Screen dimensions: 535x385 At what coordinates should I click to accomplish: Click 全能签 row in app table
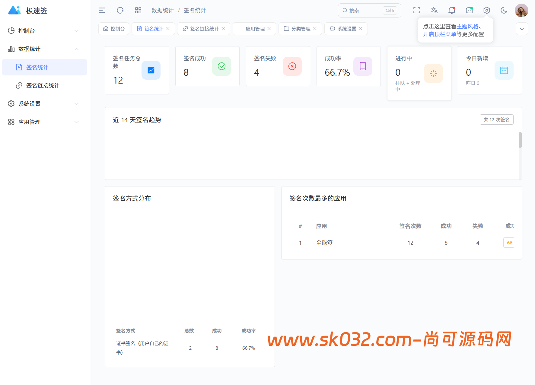point(401,243)
